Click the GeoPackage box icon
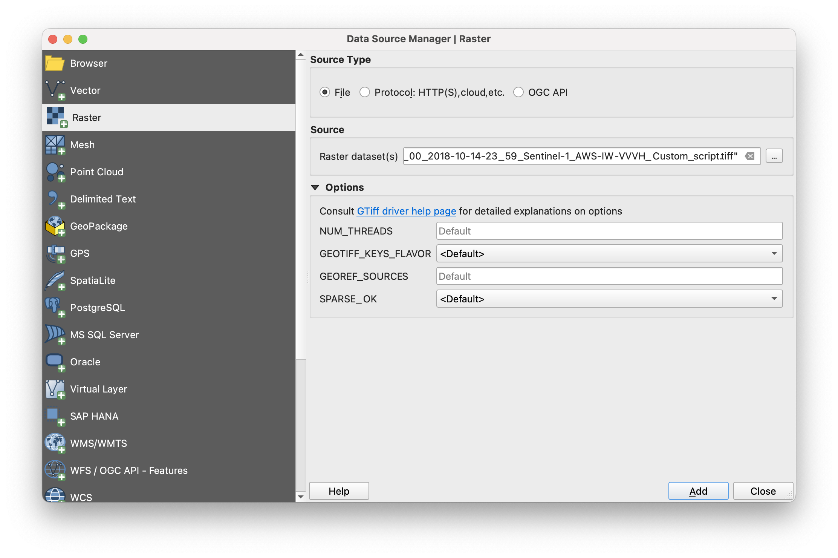Screen dimensions: 838x558 coord(55,226)
